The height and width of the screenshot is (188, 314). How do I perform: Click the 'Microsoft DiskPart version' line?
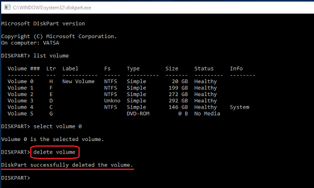43,23
